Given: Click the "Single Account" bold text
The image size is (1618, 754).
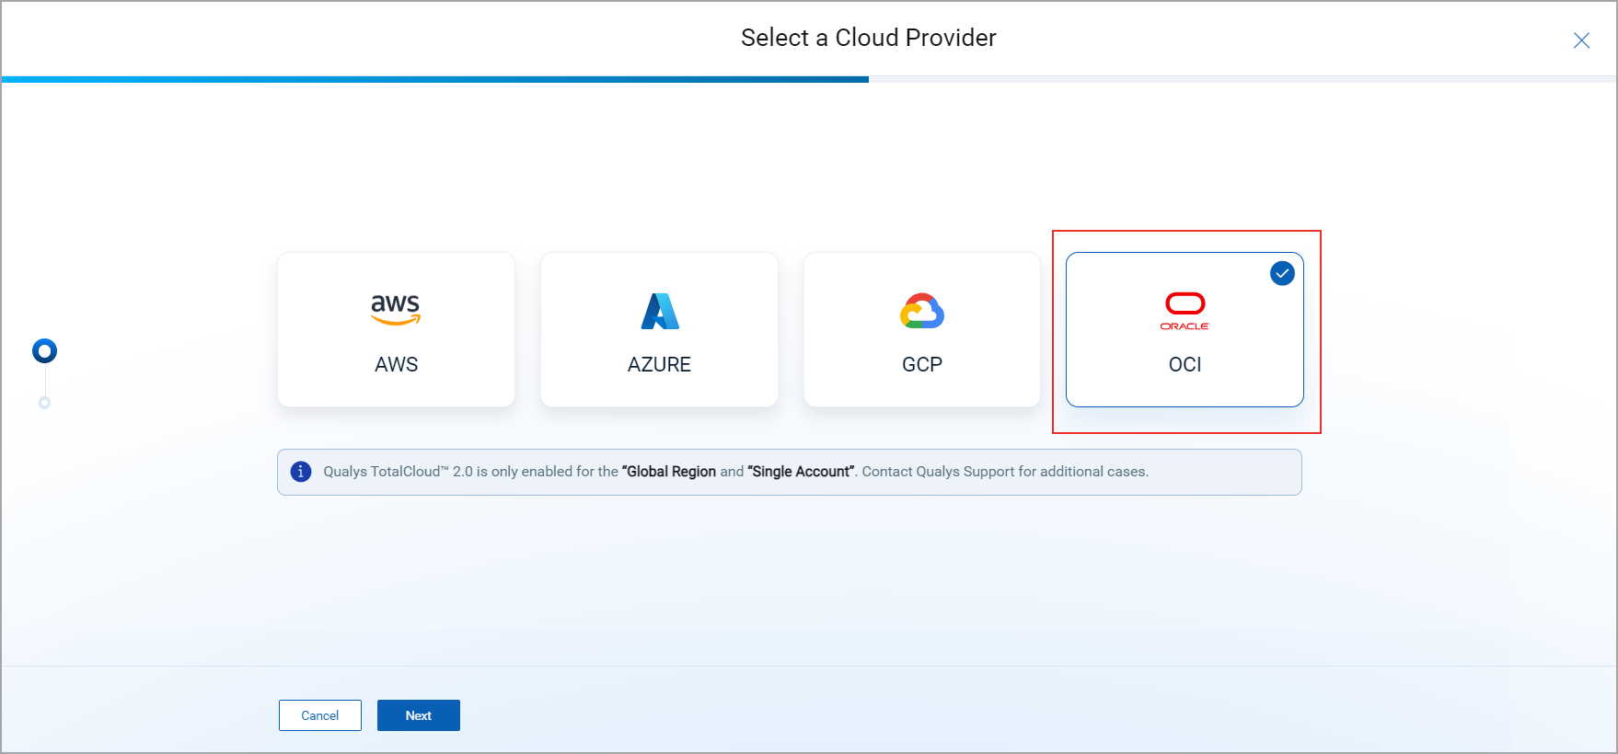Looking at the screenshot, I should pos(802,472).
